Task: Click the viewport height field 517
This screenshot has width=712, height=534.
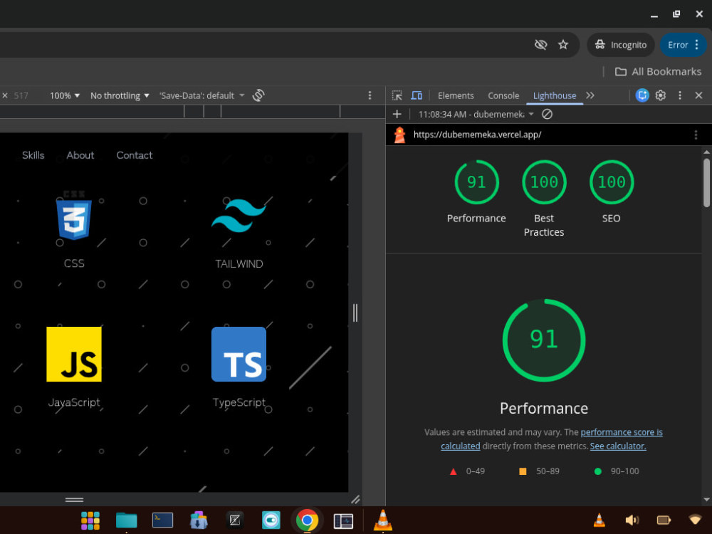Action: click(x=21, y=96)
